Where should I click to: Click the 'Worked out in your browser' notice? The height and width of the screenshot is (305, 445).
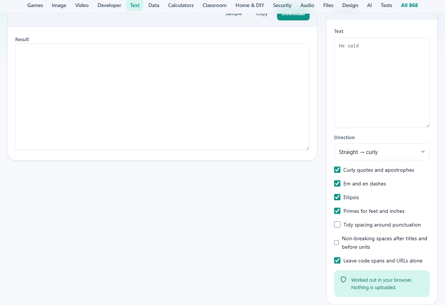click(382, 284)
